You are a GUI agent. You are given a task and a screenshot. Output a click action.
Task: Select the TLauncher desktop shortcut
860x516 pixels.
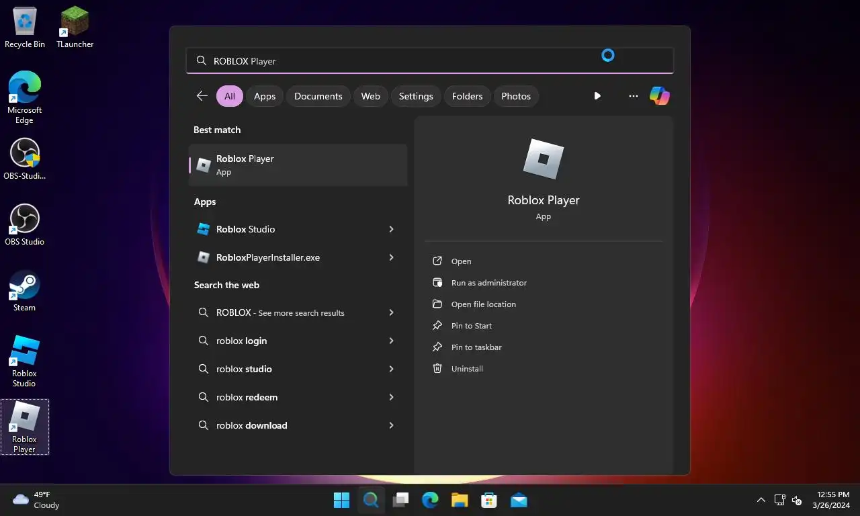tap(75, 28)
